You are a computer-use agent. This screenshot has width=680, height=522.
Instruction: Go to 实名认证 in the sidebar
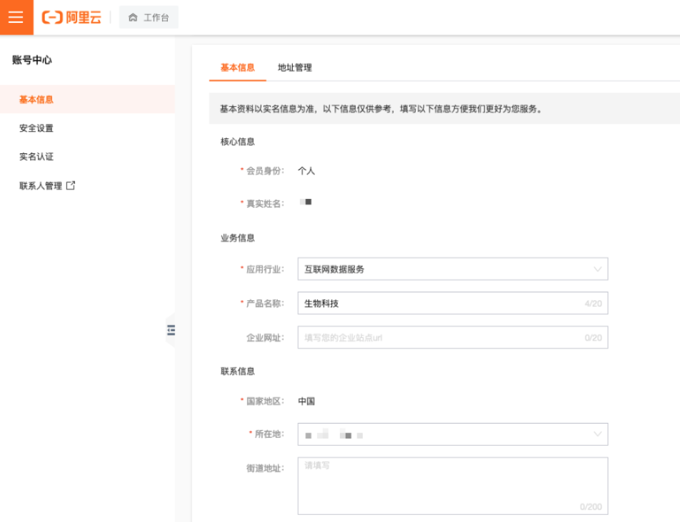point(36,157)
